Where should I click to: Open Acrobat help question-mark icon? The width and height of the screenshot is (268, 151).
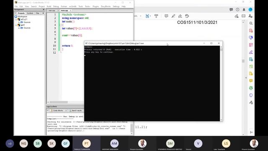point(237,10)
